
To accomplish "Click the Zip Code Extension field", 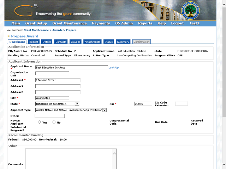I will click(182, 104).
